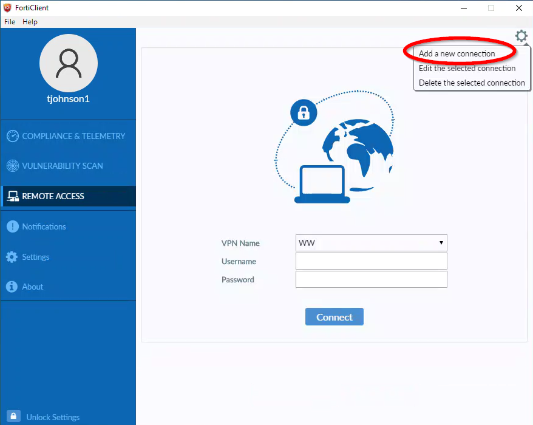Close the FortiClient window

coord(518,8)
